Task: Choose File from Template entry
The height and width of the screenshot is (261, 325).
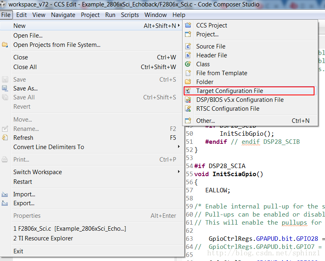Action: click(250, 73)
